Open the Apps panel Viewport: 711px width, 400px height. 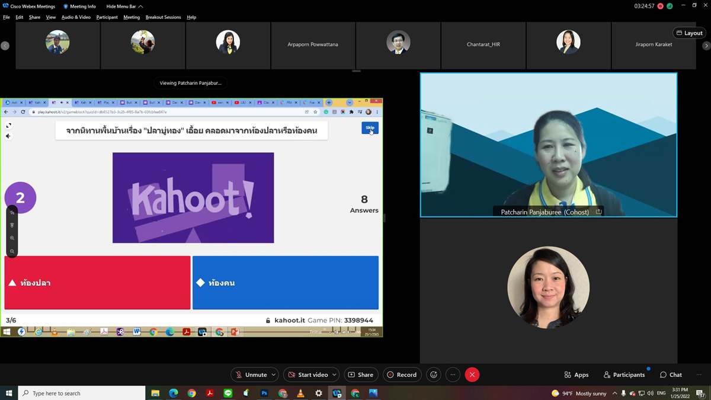pos(576,375)
